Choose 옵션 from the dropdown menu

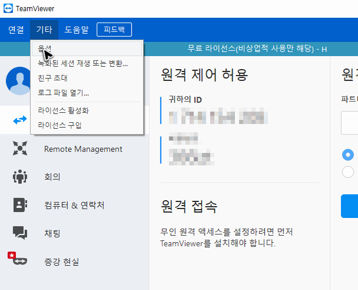87,48
